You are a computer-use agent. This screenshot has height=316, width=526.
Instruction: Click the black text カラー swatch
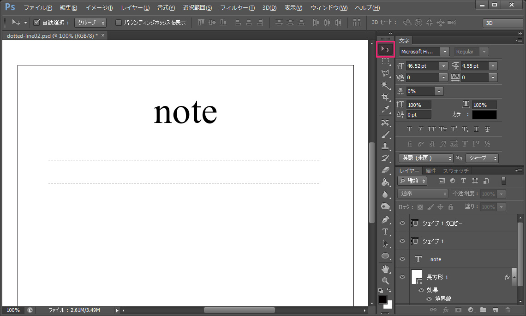pos(484,115)
